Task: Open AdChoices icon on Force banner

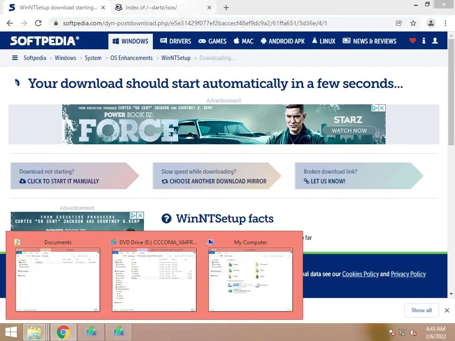Action: pos(375,108)
